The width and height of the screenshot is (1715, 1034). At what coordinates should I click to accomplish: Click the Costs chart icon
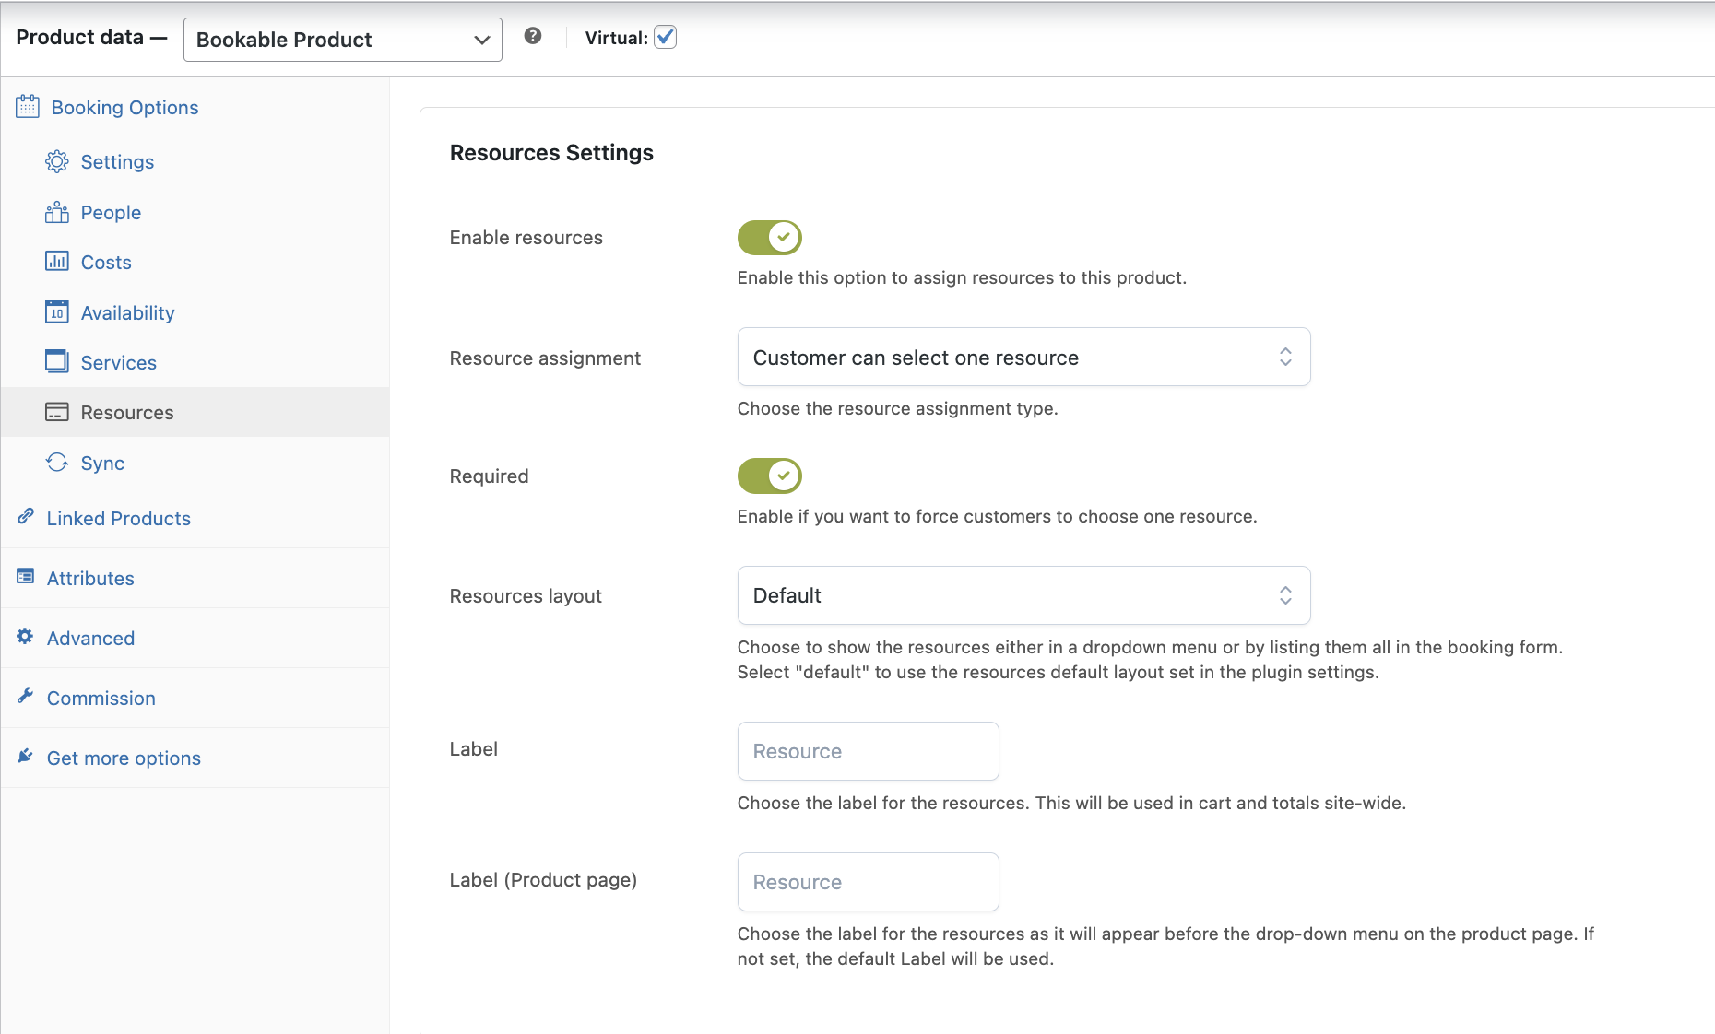(x=56, y=262)
